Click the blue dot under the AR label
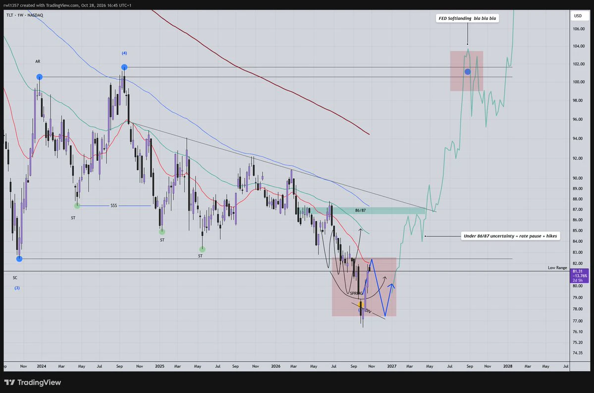Screen dimensions: 594x393 point(40,77)
